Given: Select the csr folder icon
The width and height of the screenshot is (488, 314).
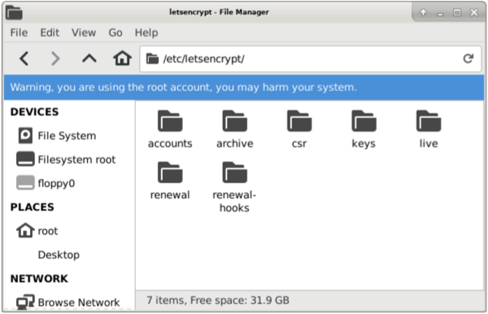Looking at the screenshot, I should (x=299, y=121).
